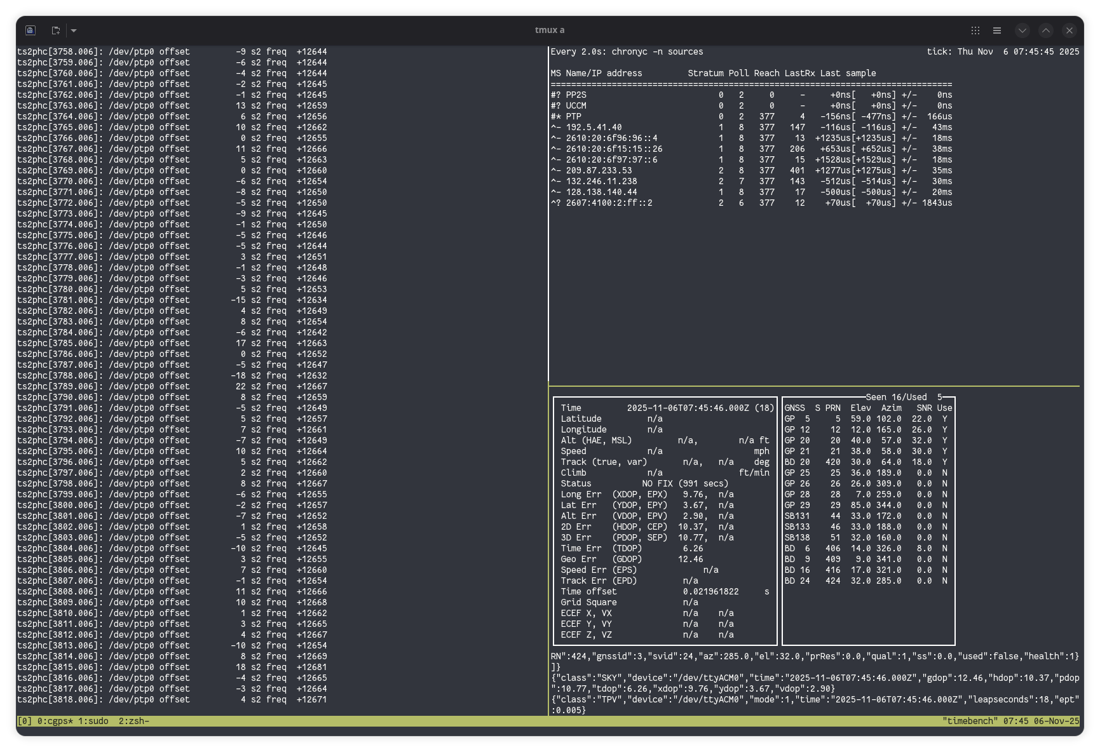Expand the new tab profile dropdown arrow
Viewport: 1100px width, 752px height.
(x=74, y=30)
